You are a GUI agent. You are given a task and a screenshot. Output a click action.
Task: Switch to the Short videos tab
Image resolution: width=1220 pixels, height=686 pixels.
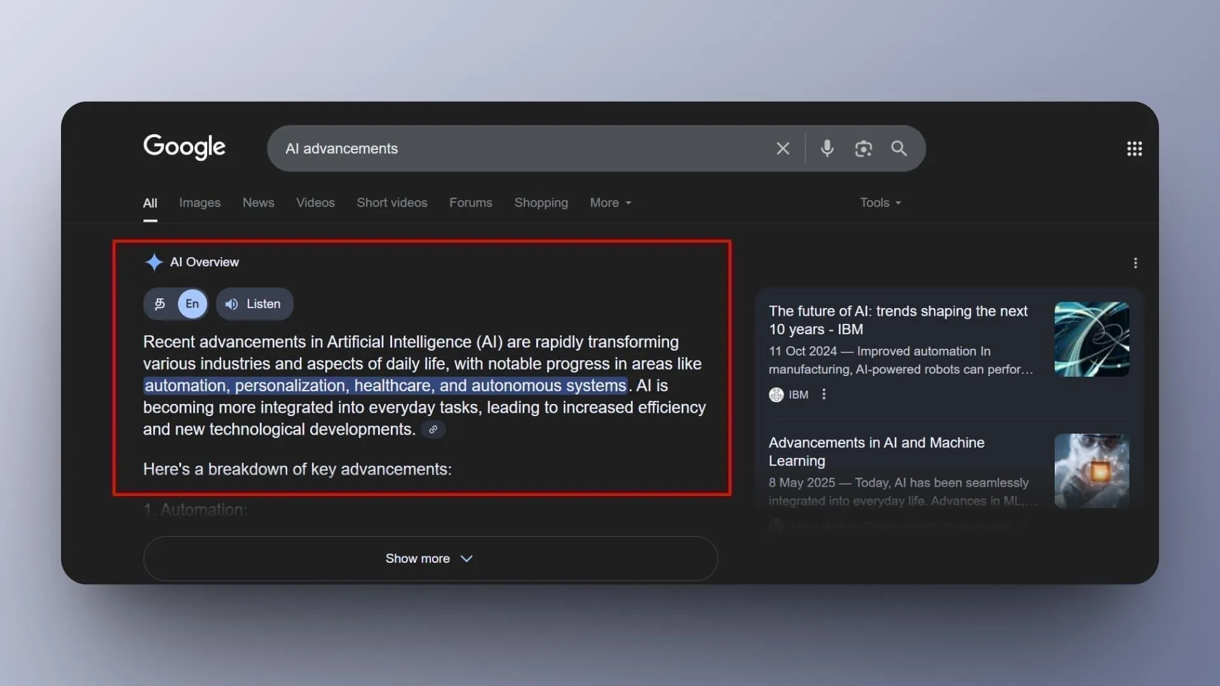[x=391, y=203]
